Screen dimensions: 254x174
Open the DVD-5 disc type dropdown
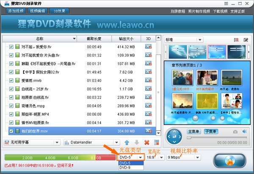131,157
